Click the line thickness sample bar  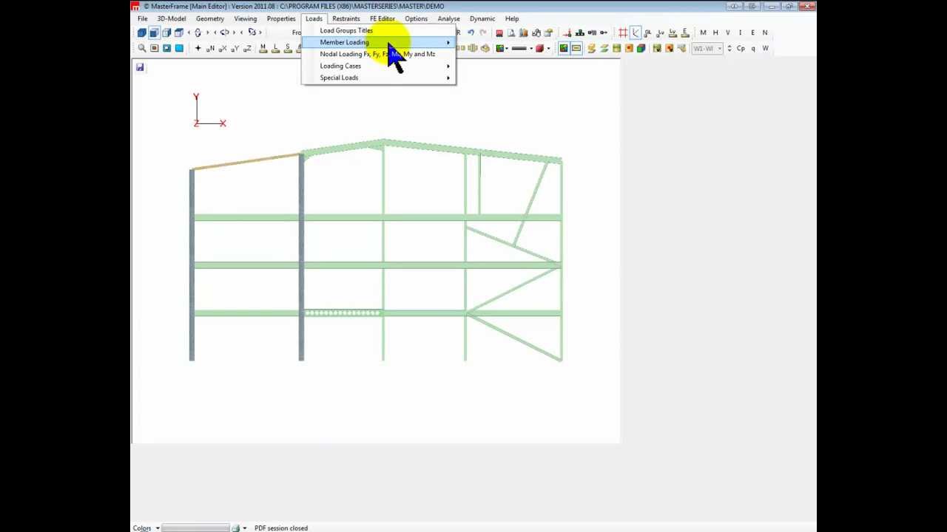click(519, 49)
